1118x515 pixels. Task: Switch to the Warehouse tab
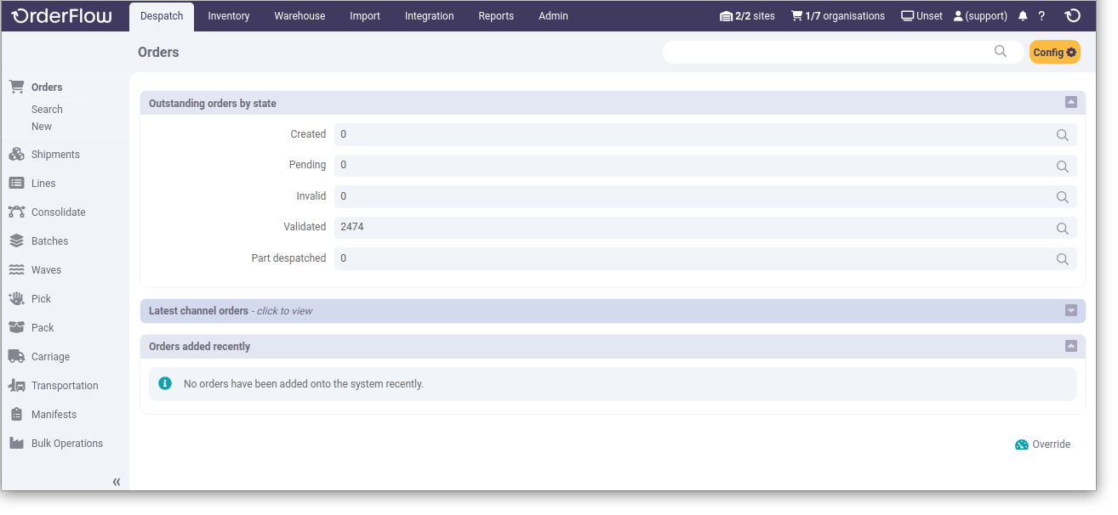(299, 15)
